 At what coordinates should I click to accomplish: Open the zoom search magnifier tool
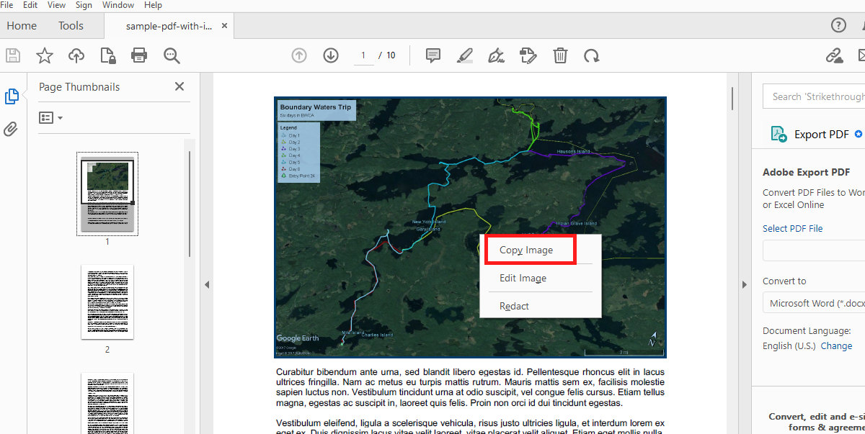tap(172, 55)
